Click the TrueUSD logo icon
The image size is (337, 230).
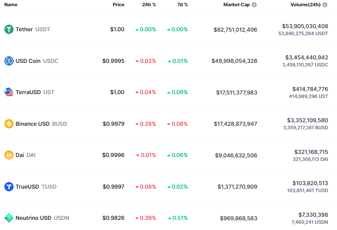click(9, 187)
